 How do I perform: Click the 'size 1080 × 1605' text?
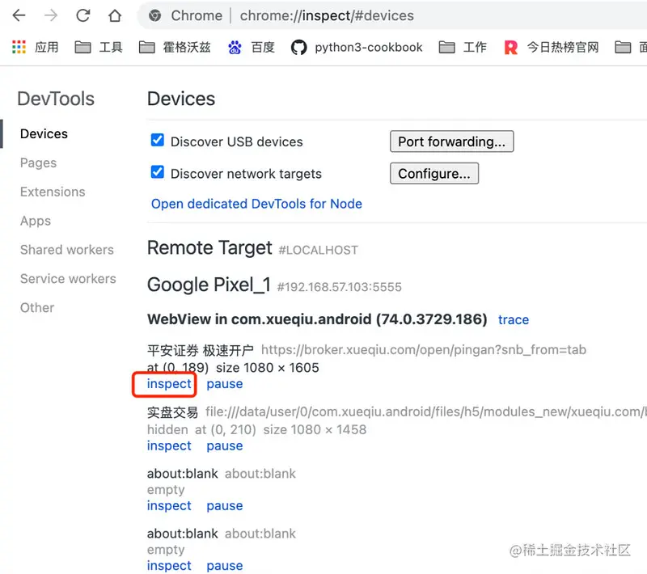(268, 367)
